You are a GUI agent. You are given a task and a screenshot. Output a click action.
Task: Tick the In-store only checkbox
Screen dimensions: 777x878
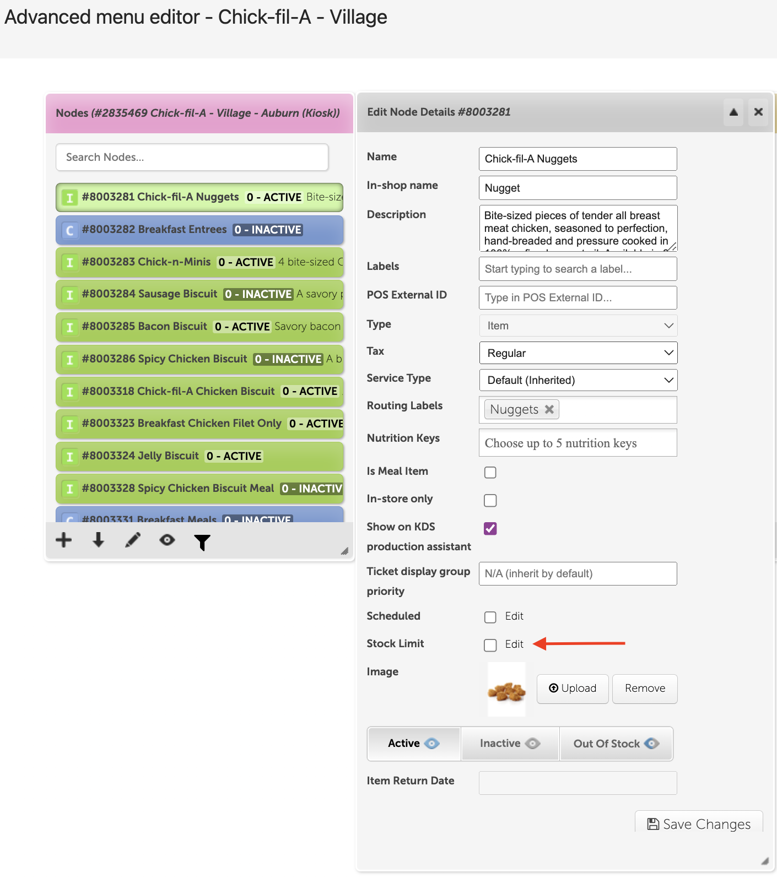(x=490, y=500)
